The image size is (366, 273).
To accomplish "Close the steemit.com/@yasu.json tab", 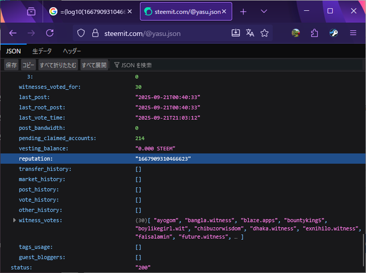I will click(x=224, y=11).
